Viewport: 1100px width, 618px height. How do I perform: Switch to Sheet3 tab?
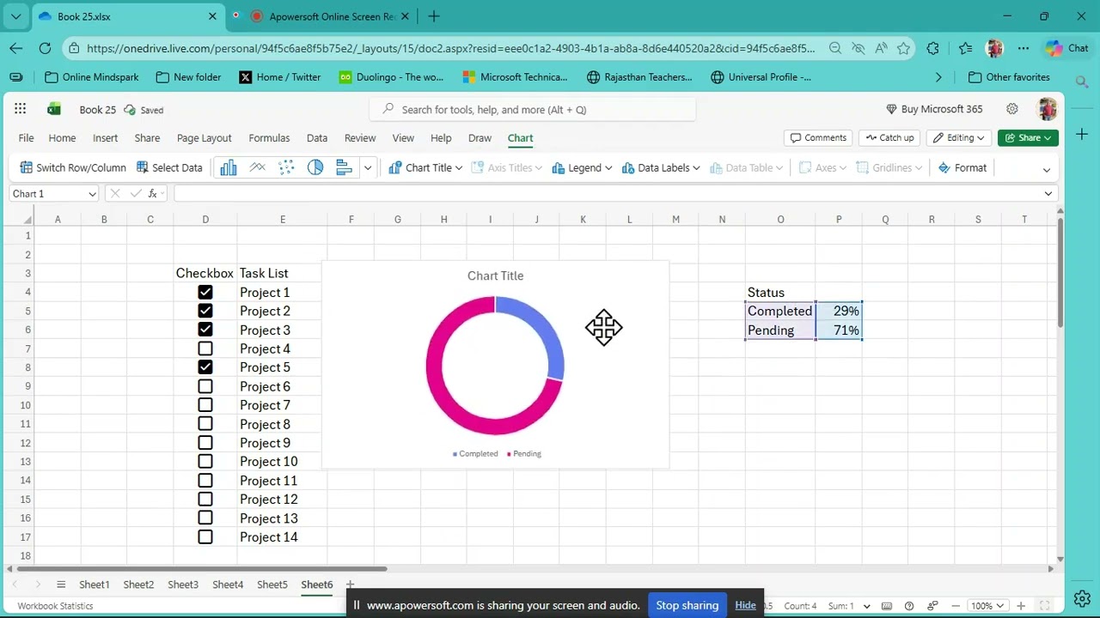pos(183,585)
